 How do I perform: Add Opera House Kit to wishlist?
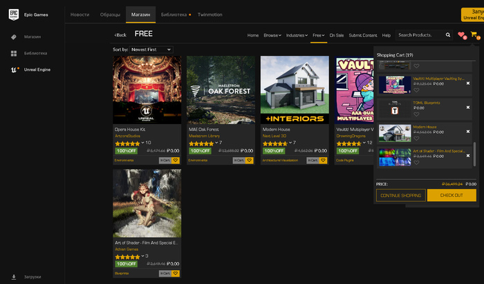176,161
